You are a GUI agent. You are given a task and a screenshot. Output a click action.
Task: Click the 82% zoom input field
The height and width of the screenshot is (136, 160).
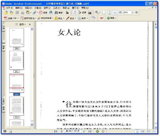pos(127,13)
